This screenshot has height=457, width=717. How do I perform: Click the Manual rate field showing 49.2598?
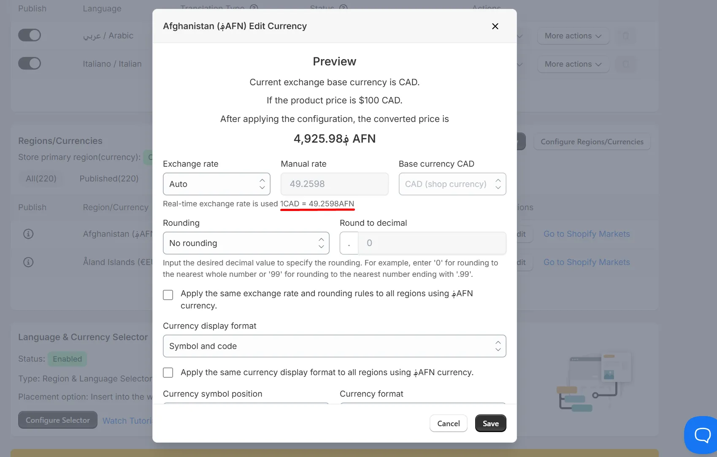335,184
